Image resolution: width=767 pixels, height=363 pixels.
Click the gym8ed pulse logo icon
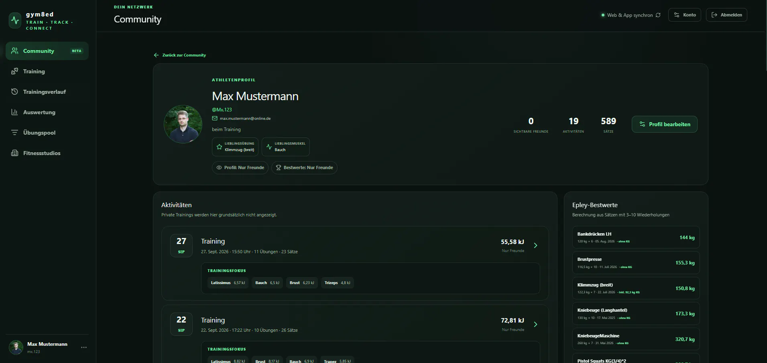click(15, 20)
